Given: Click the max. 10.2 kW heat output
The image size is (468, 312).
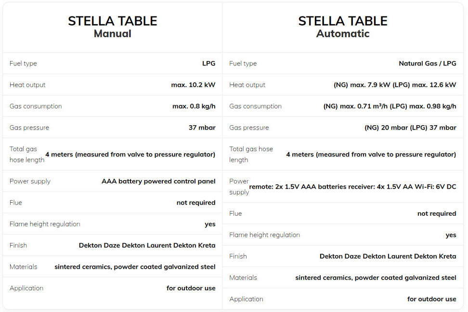Looking at the screenshot, I should tap(193, 85).
